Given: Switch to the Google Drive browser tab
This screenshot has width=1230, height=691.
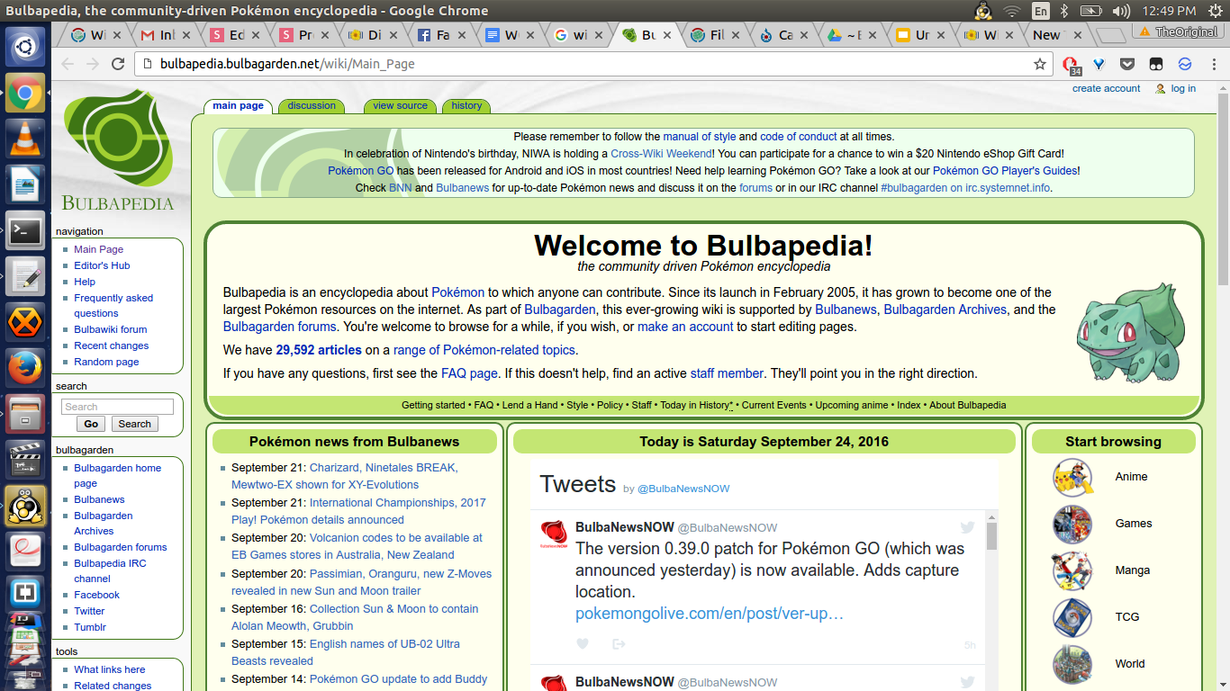Looking at the screenshot, I should [x=852, y=35].
